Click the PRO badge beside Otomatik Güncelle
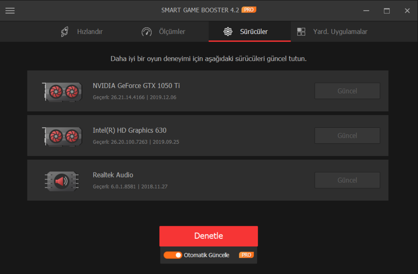The width and height of the screenshot is (418, 274). pyautogui.click(x=246, y=255)
